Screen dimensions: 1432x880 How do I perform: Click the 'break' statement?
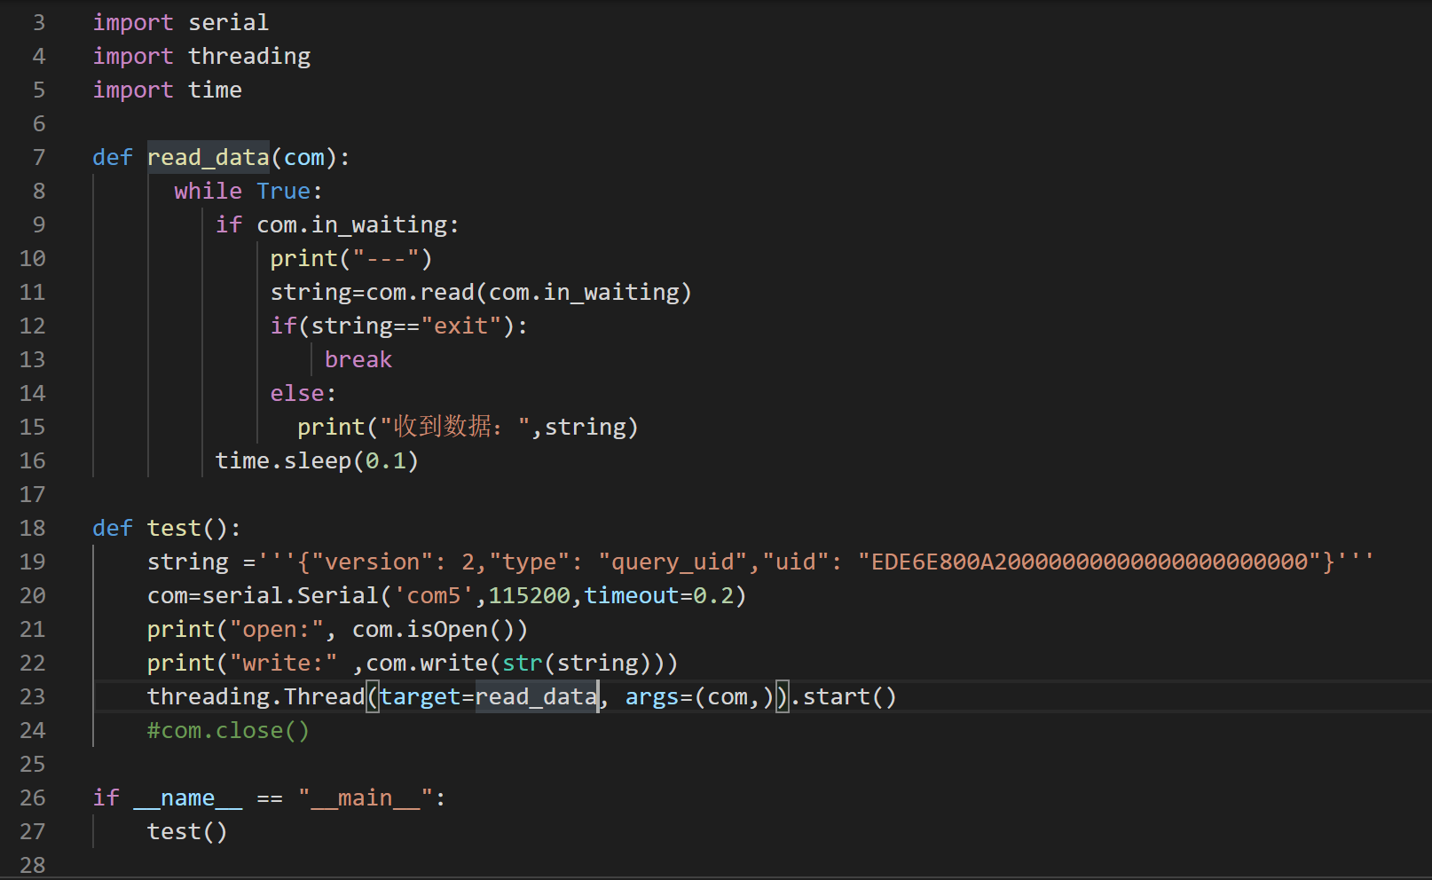[358, 359]
